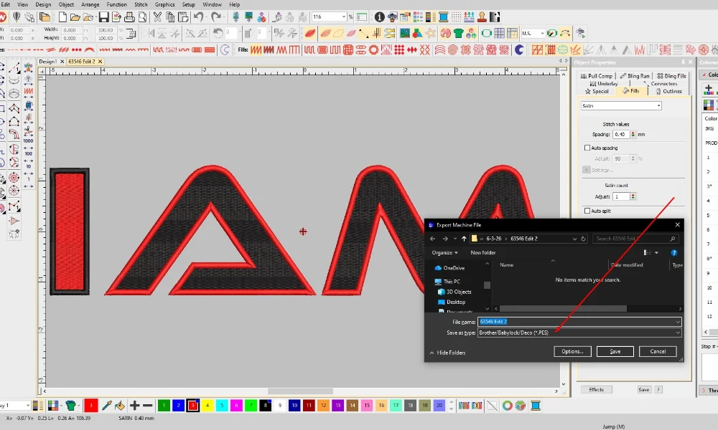Open the U.S. measurement units dropdown
The image size is (718, 430).
coord(543,34)
